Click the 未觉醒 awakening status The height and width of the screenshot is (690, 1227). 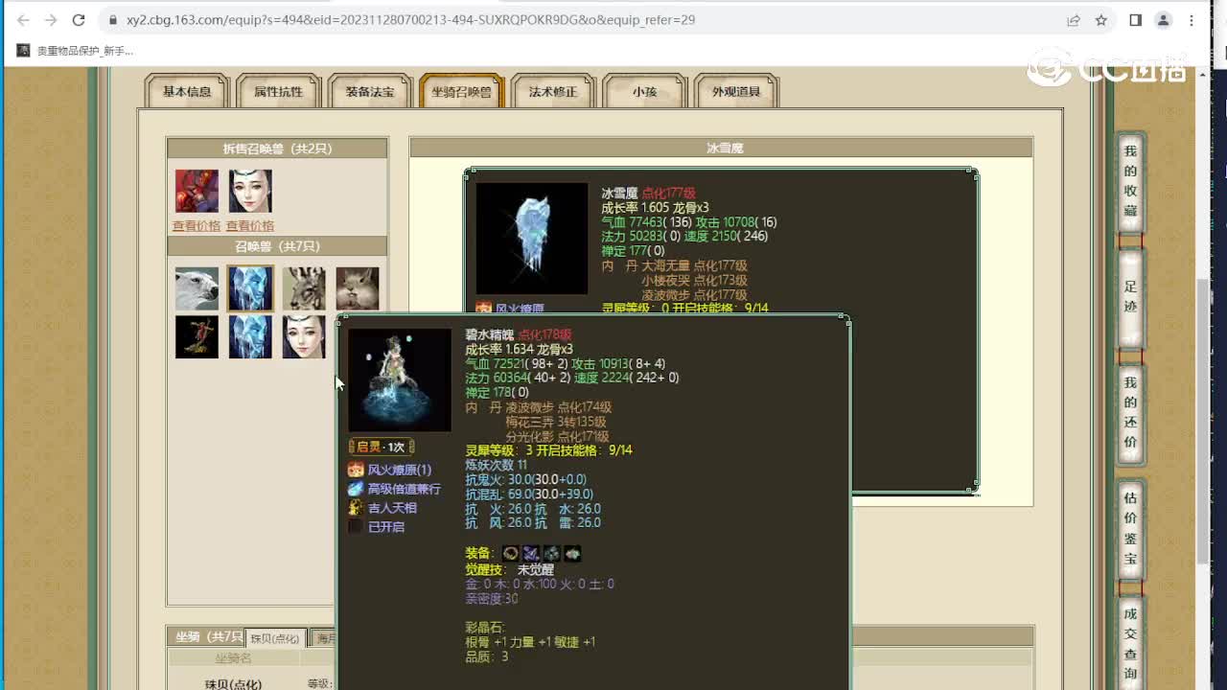[536, 569]
